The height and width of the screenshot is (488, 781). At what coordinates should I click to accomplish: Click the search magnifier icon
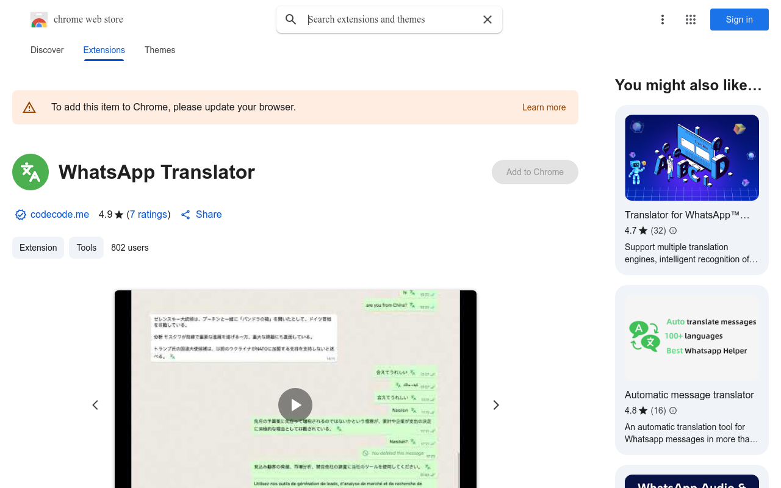coord(291,20)
